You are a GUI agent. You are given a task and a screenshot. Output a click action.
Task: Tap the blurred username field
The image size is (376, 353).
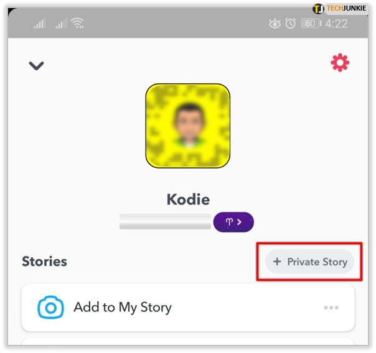point(165,222)
